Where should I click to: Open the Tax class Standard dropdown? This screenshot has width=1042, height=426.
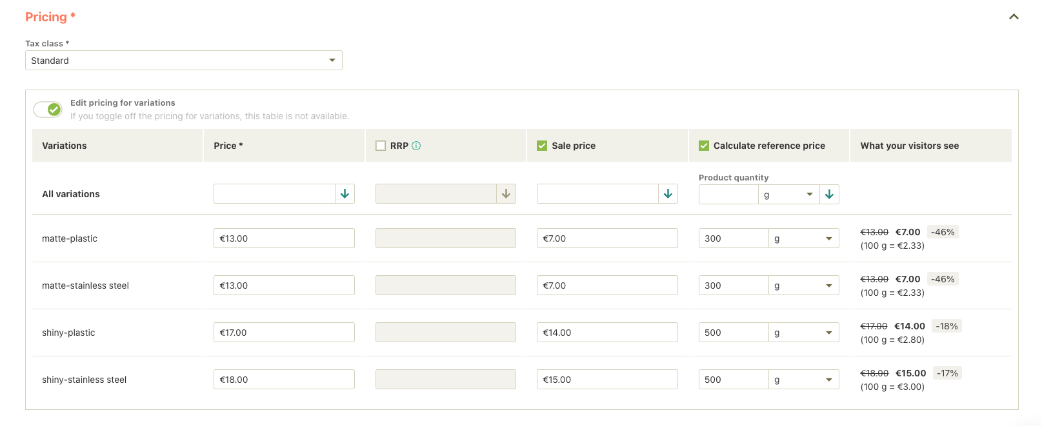(184, 61)
